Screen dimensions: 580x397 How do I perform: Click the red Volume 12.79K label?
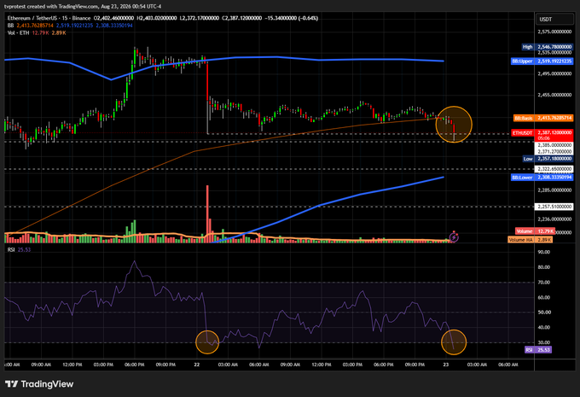pyautogui.click(x=536, y=231)
